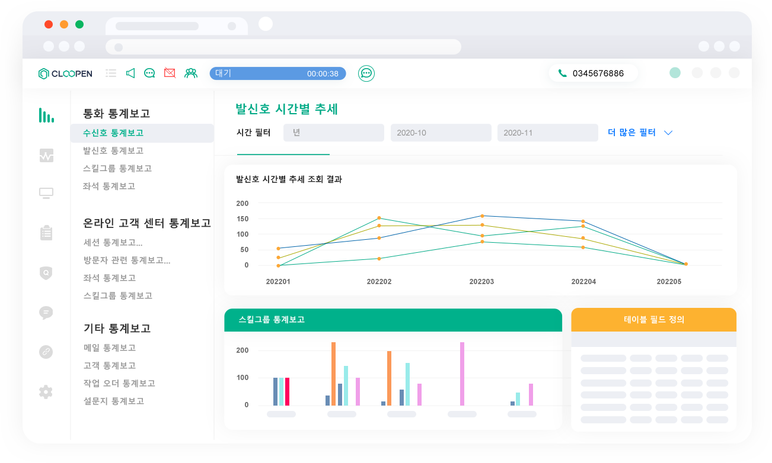Click the phone number 0345676886 field

point(594,73)
